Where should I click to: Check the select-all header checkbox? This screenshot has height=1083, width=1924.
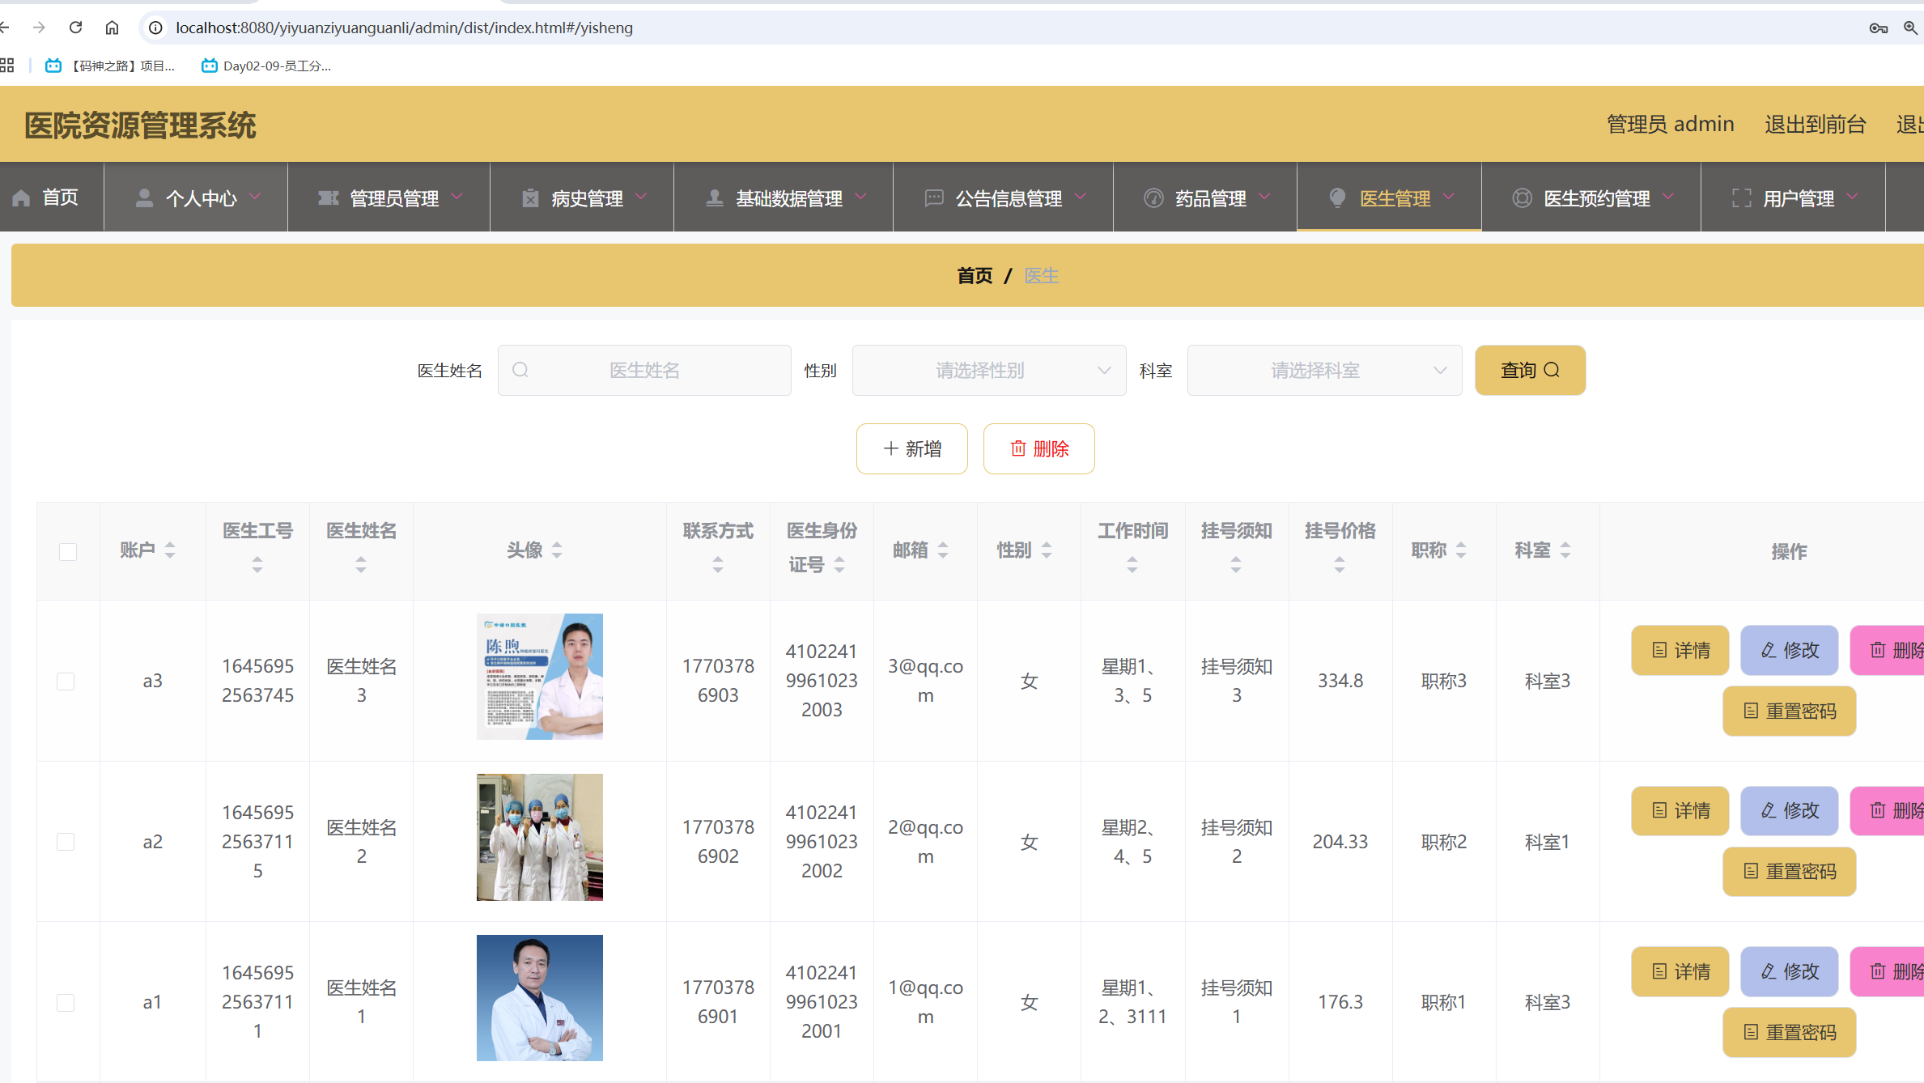pyautogui.click(x=68, y=552)
